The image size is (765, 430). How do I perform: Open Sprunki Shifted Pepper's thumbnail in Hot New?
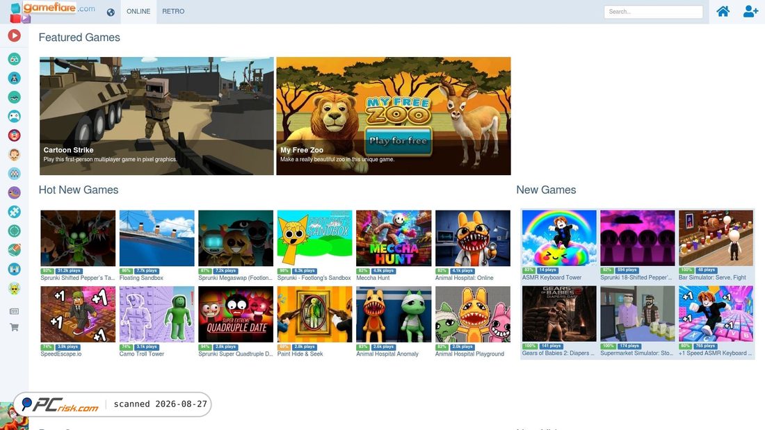tap(78, 238)
